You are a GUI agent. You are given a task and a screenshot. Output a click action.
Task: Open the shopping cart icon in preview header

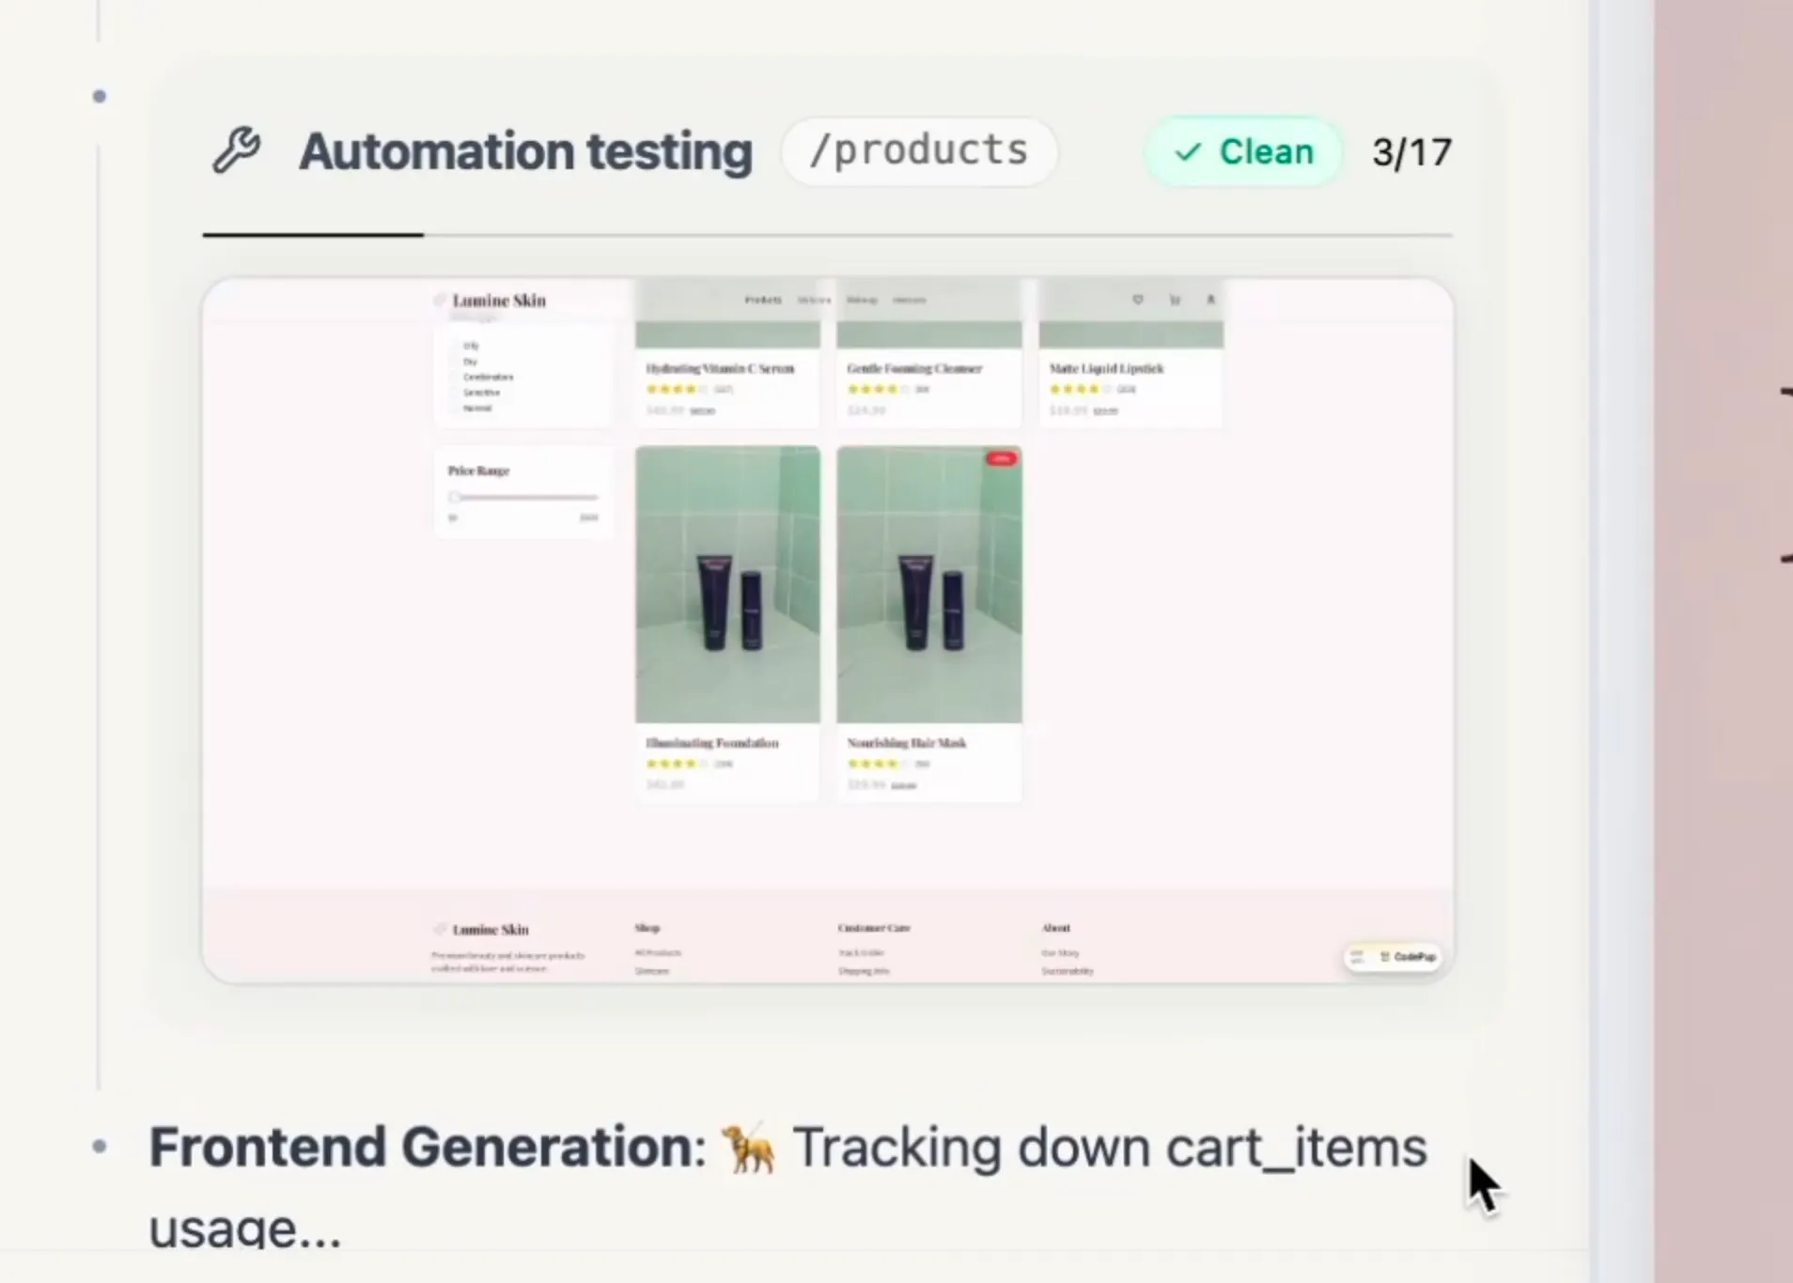[x=1175, y=300]
